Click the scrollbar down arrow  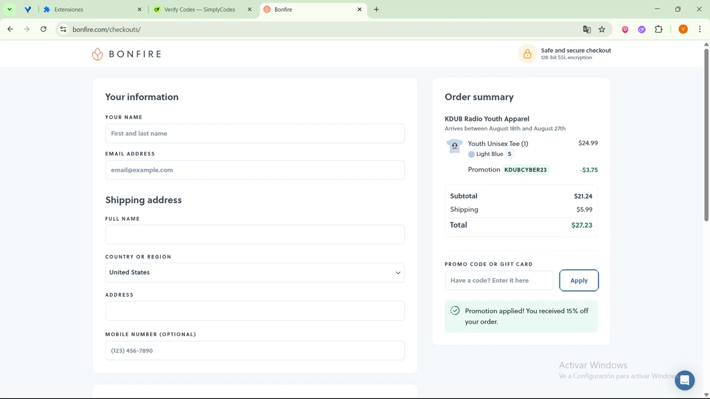[x=706, y=395]
